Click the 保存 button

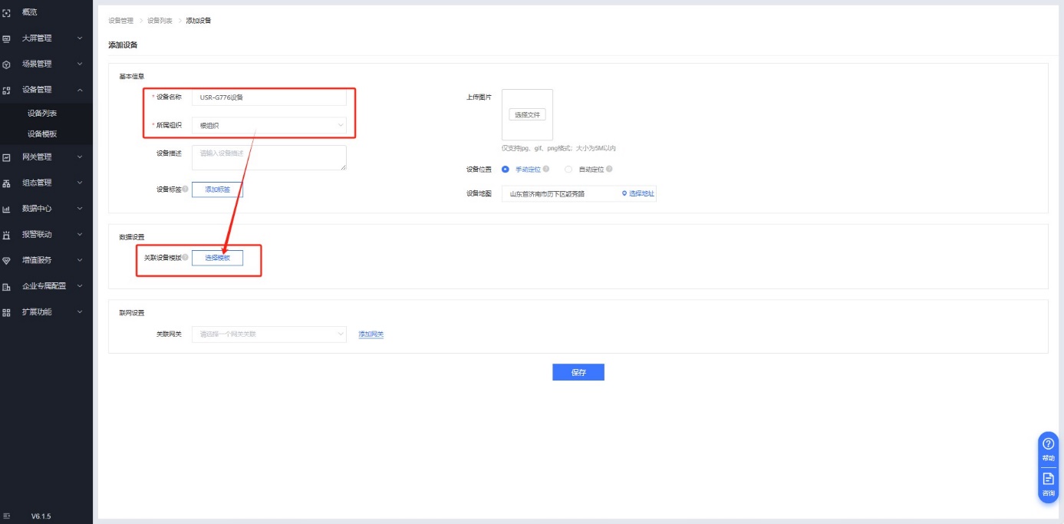(x=578, y=372)
